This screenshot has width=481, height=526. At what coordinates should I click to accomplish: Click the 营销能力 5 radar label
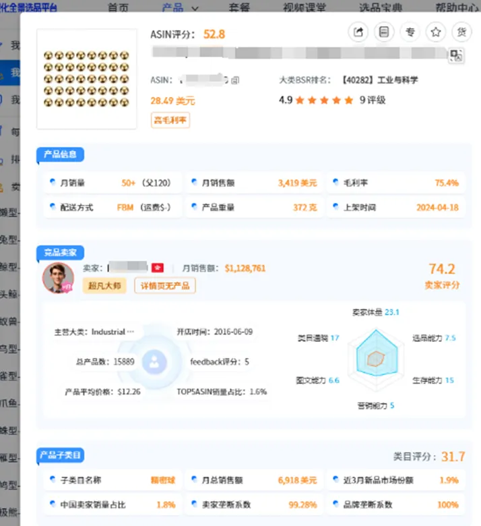coord(376,406)
